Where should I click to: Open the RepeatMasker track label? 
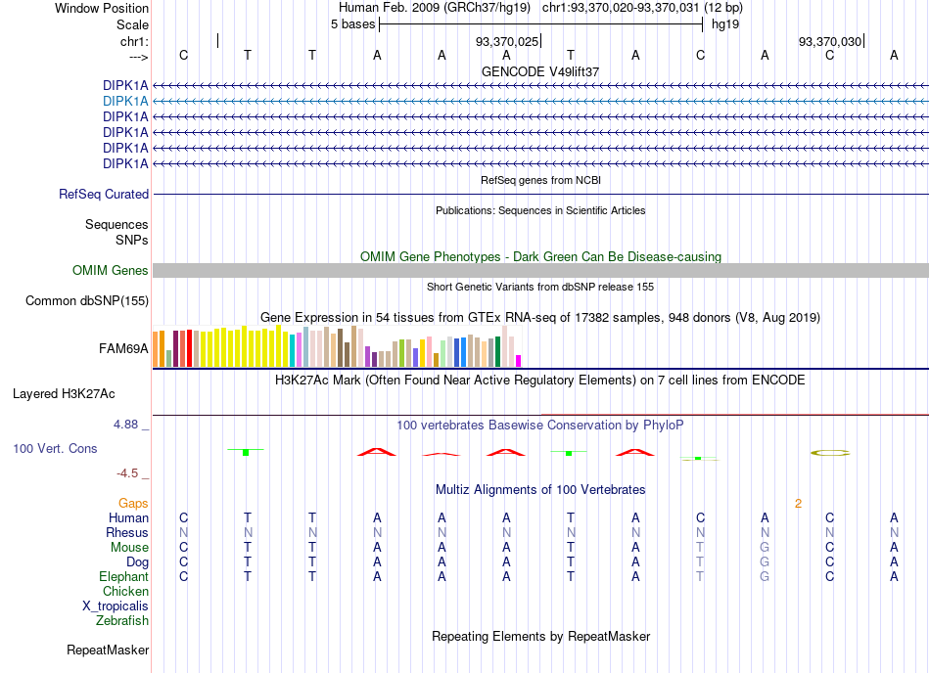(108, 651)
